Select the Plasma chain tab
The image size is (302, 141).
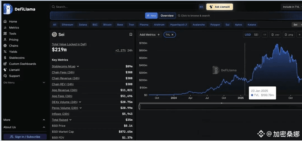click(x=144, y=25)
